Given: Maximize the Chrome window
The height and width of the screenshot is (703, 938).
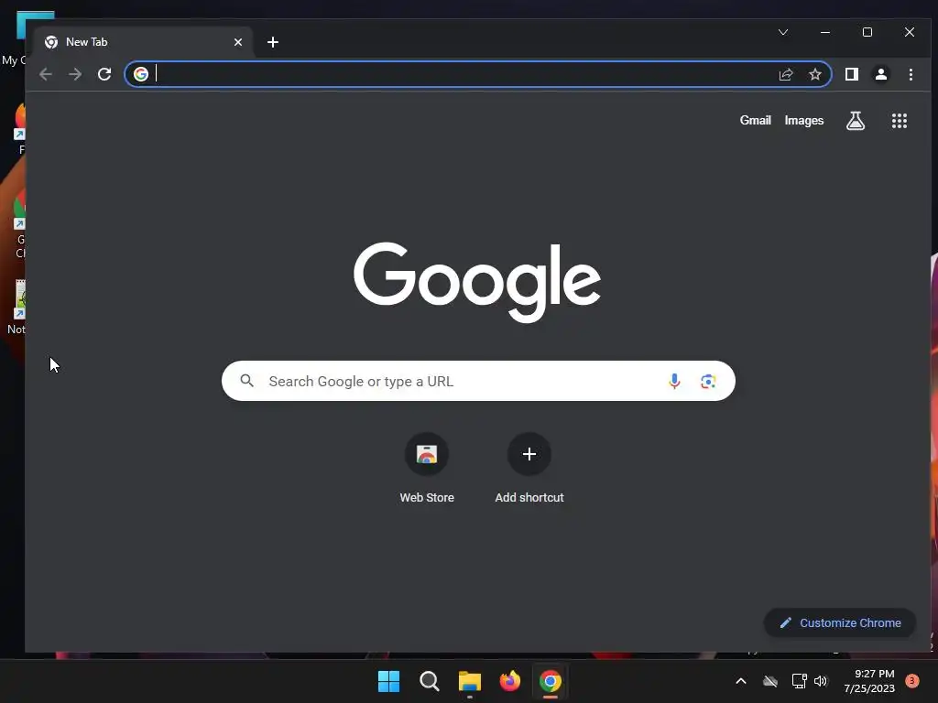Looking at the screenshot, I should click(867, 32).
